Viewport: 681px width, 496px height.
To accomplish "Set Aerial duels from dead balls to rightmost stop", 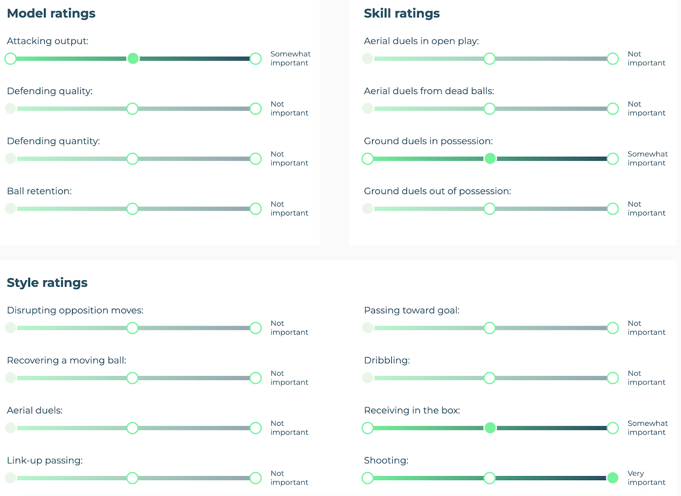I will tap(612, 109).
